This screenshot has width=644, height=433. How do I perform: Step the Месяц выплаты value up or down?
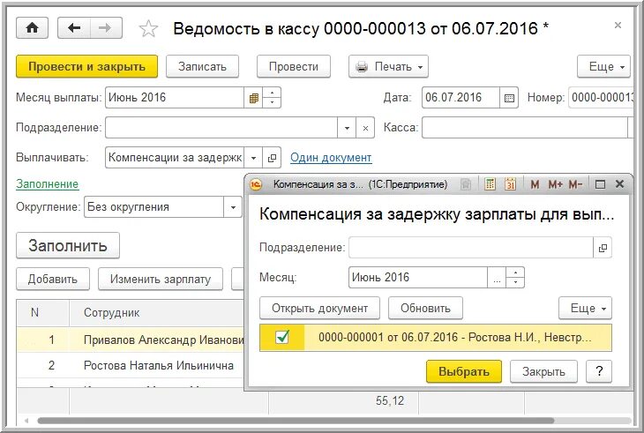[272, 98]
